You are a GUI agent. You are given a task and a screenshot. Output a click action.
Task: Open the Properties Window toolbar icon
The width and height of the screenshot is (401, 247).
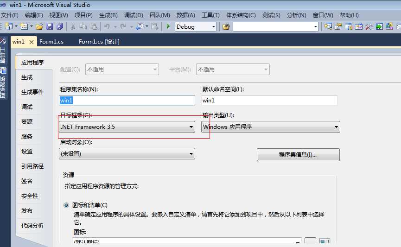[x=338, y=26]
